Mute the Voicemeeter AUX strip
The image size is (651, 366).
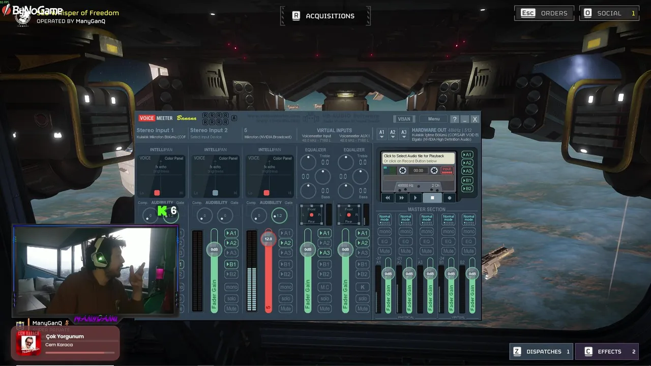point(362,309)
